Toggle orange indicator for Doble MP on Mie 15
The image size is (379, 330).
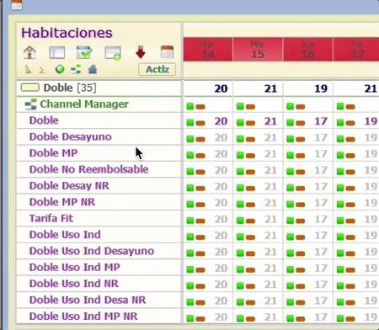(250, 156)
